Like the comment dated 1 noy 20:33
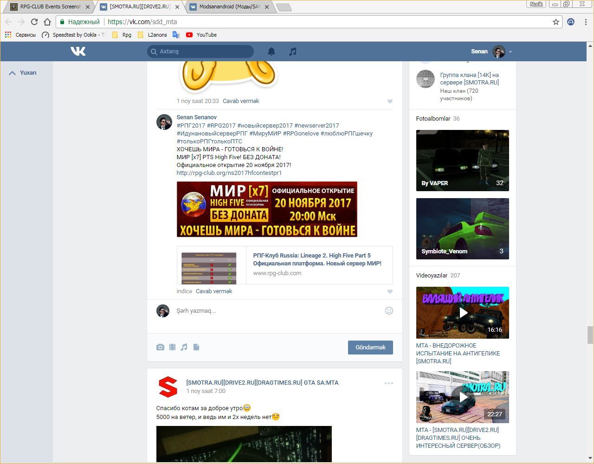 click(390, 101)
